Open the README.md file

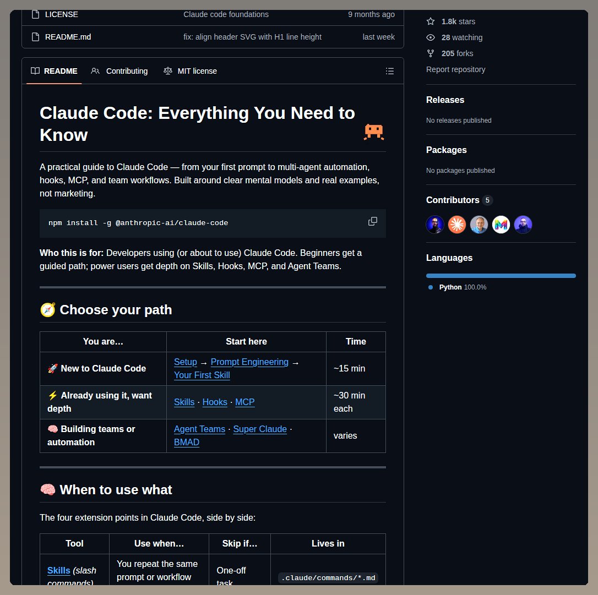point(68,37)
